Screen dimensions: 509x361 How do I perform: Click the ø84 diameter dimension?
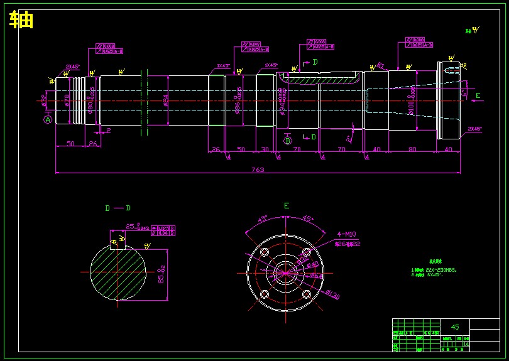[x=165, y=100]
